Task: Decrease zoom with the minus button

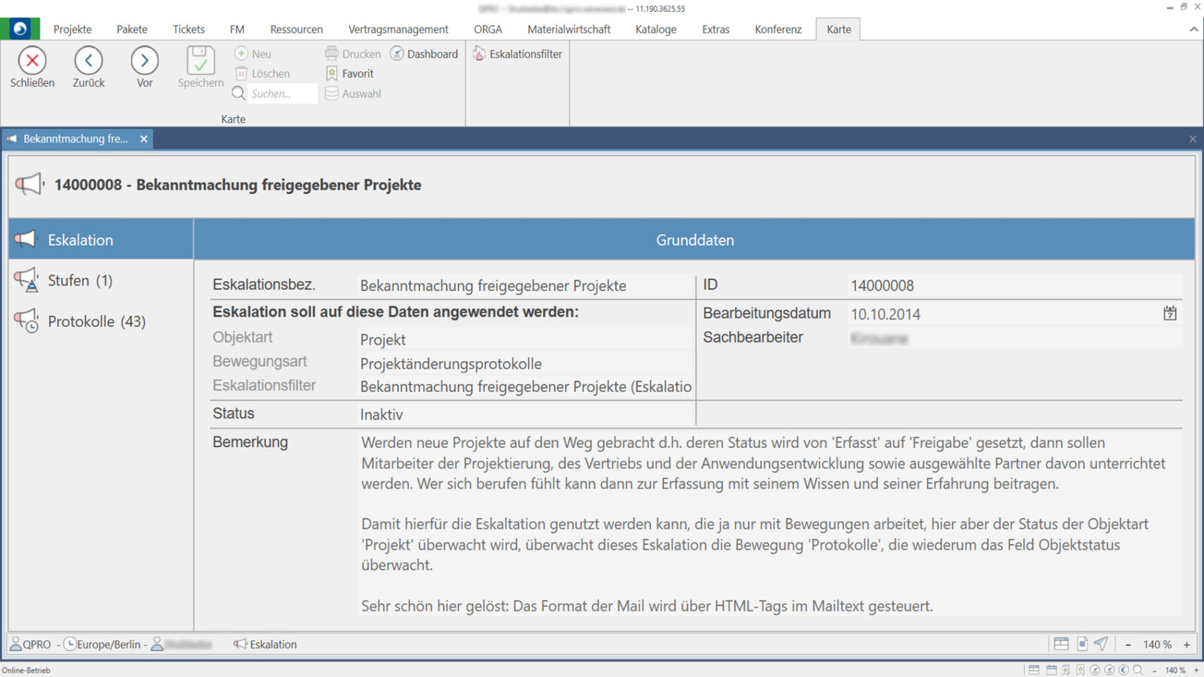Action: coord(1129,645)
